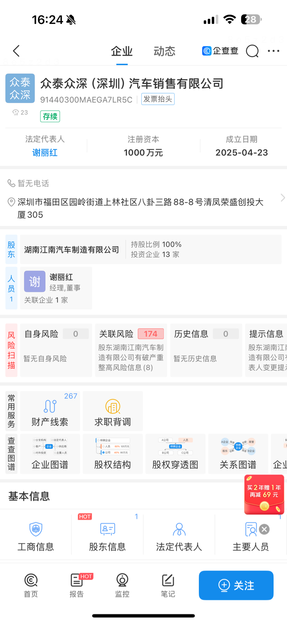Tap the 股东 side label

pyautogui.click(x=11, y=250)
